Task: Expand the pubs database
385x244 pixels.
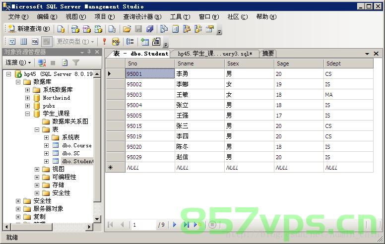Action: (27, 106)
